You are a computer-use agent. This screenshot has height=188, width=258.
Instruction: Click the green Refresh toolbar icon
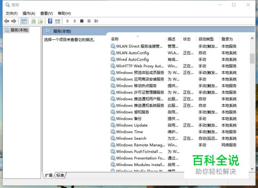pyautogui.click(x=34, y=21)
